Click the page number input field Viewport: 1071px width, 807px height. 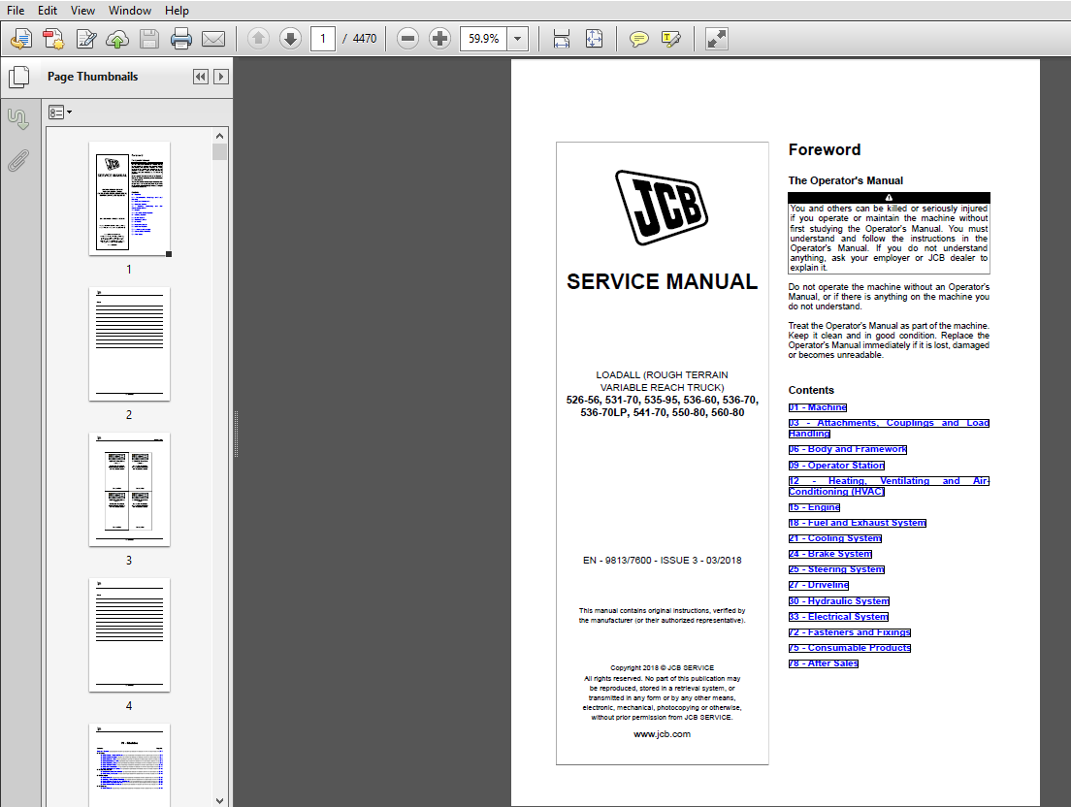323,39
